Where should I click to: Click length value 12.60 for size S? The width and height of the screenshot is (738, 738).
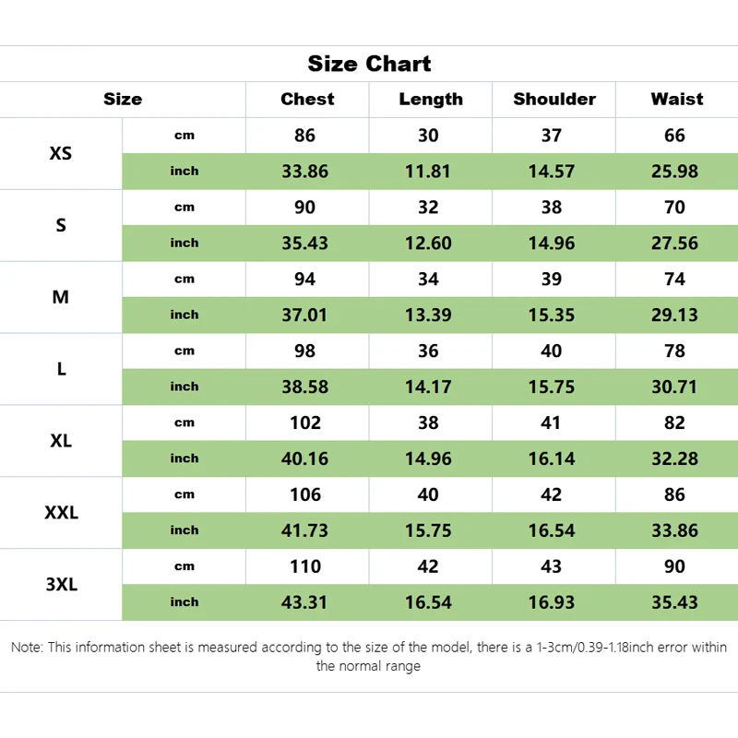pyautogui.click(x=428, y=243)
